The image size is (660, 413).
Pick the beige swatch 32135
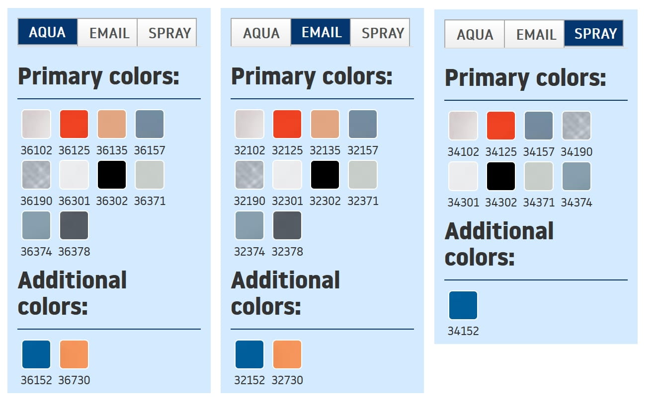(x=325, y=124)
